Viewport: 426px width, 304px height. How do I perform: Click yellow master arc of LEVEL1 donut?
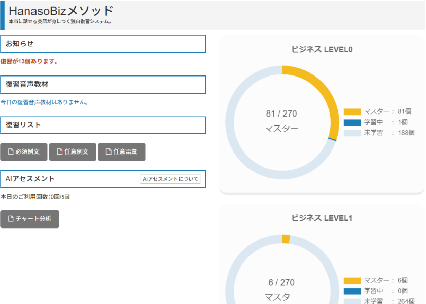[286, 239]
